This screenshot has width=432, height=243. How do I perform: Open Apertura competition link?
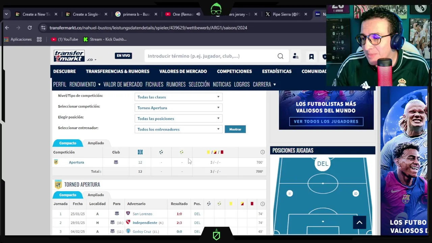coord(76,162)
